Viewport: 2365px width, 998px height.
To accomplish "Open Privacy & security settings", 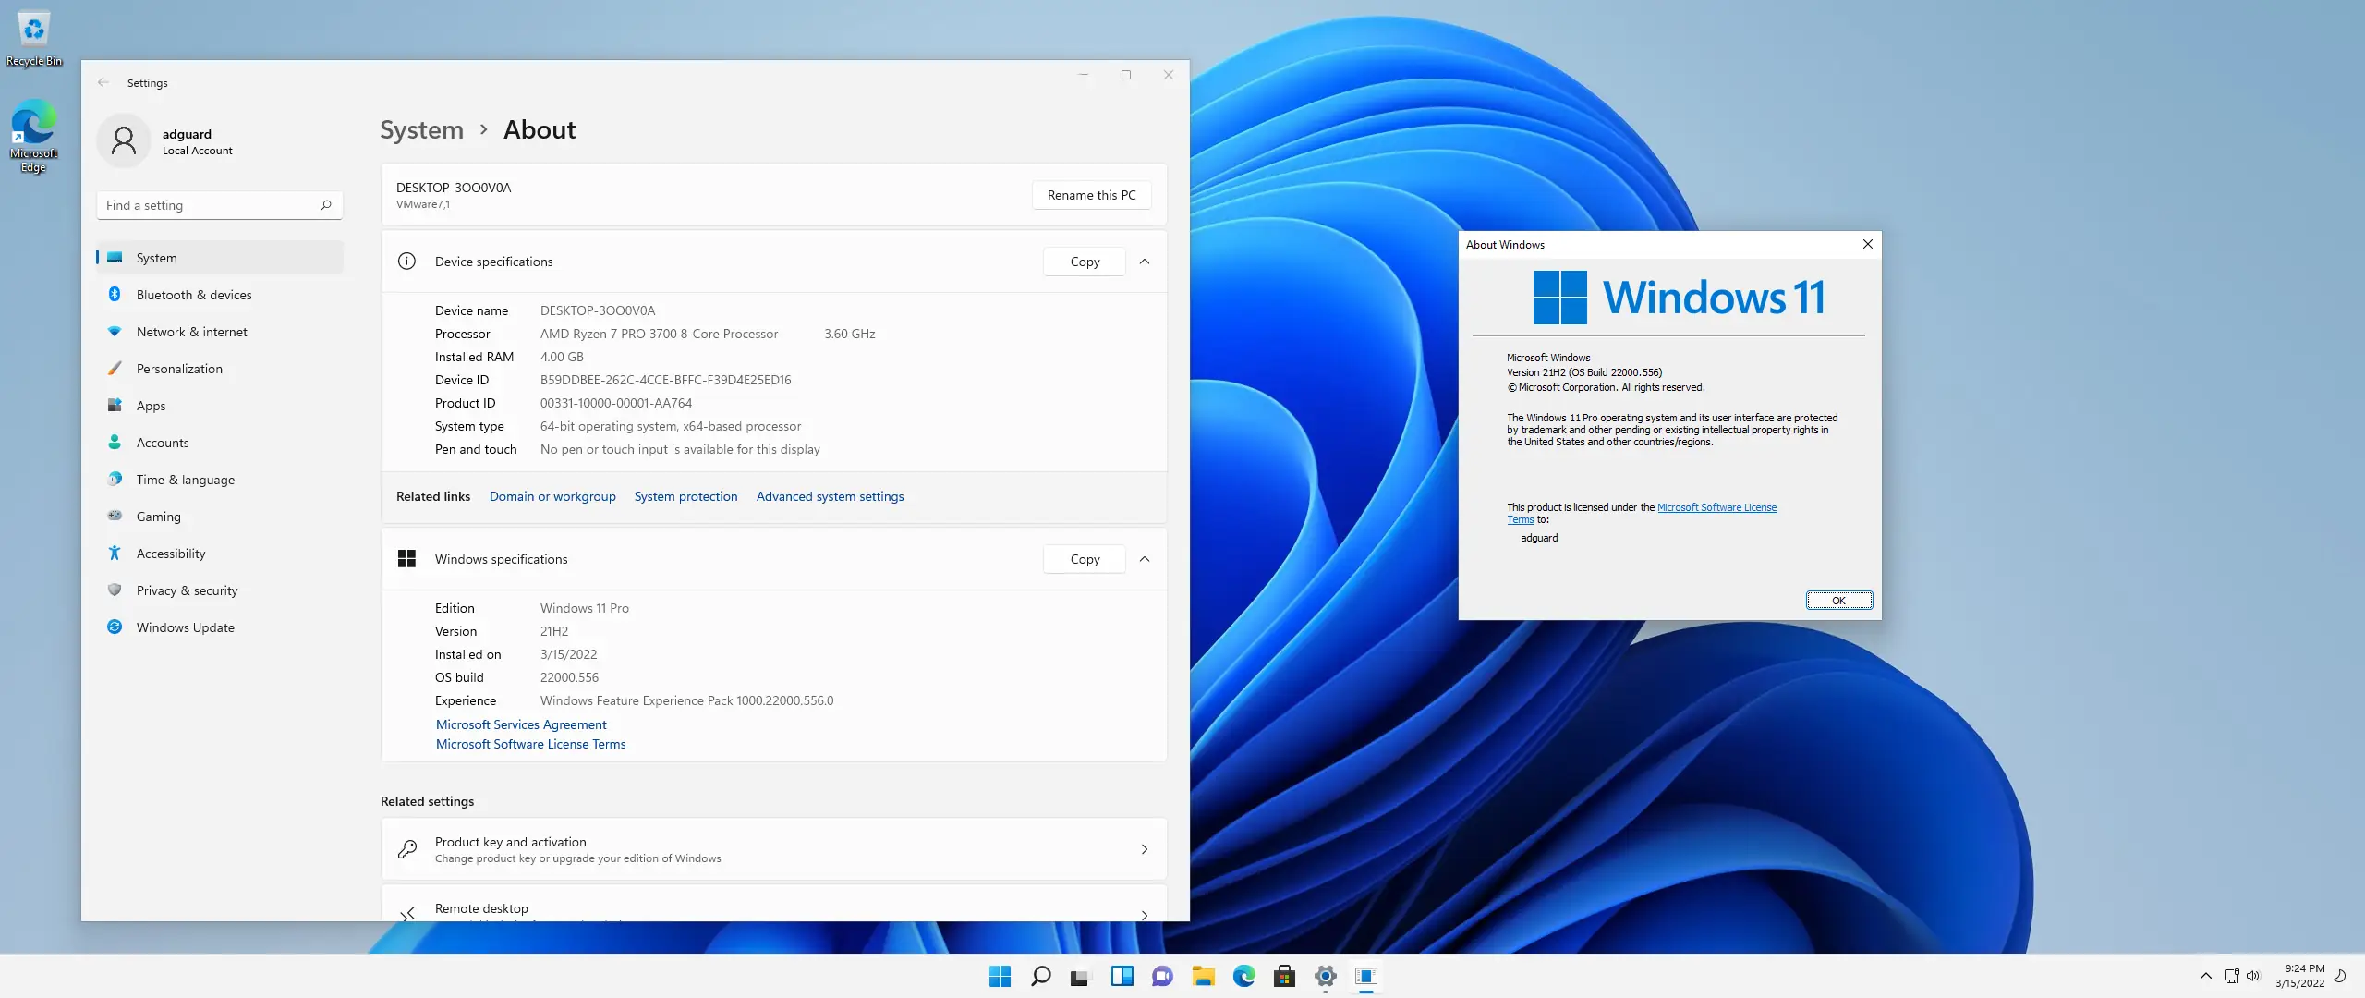I will pyautogui.click(x=187, y=590).
